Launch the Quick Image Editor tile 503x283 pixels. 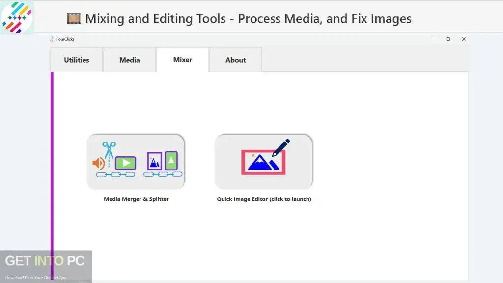point(264,162)
